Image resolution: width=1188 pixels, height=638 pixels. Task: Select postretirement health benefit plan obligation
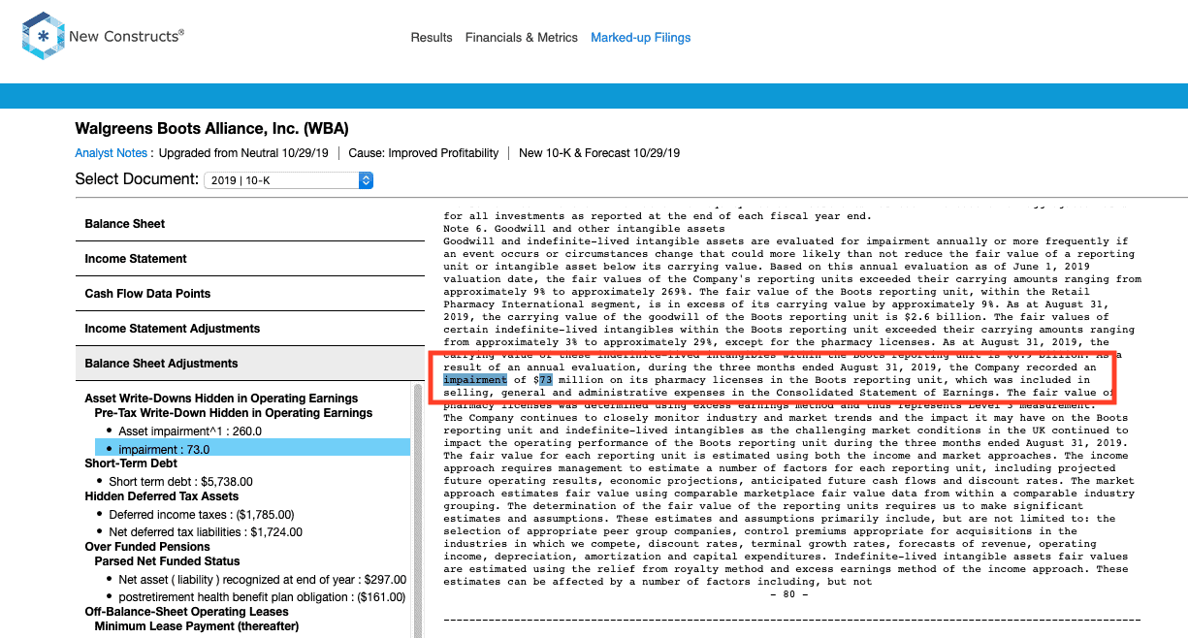(262, 597)
